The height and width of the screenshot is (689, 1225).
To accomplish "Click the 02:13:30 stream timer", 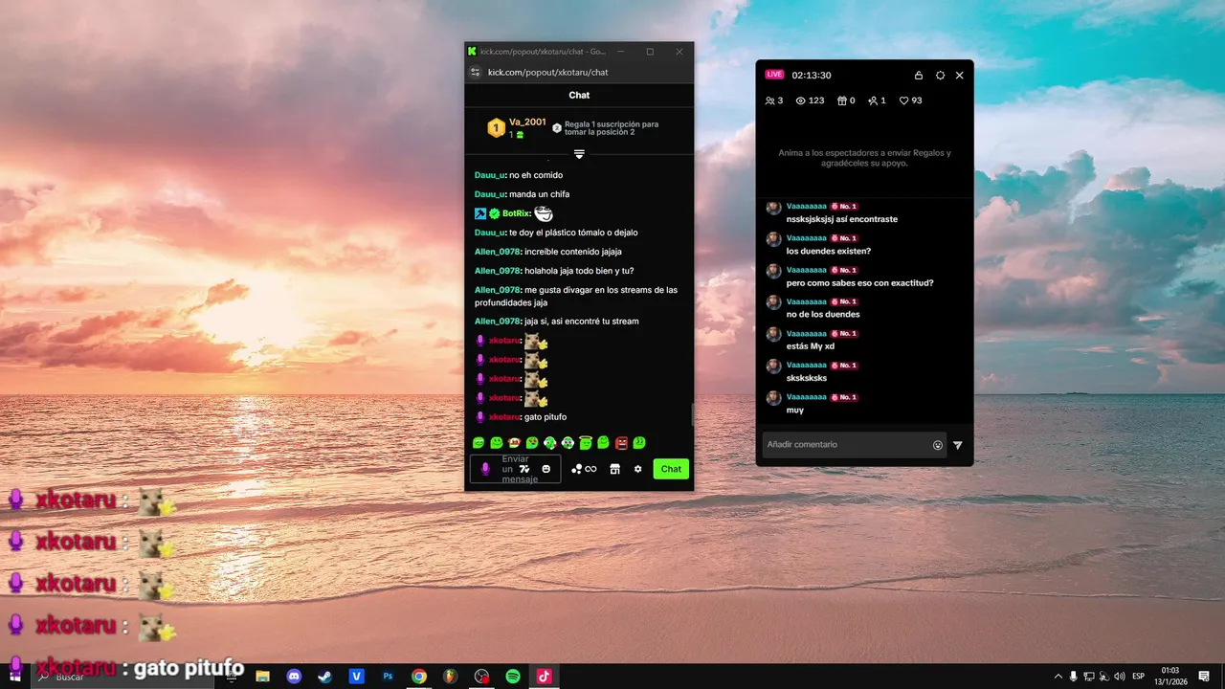I will (x=812, y=76).
